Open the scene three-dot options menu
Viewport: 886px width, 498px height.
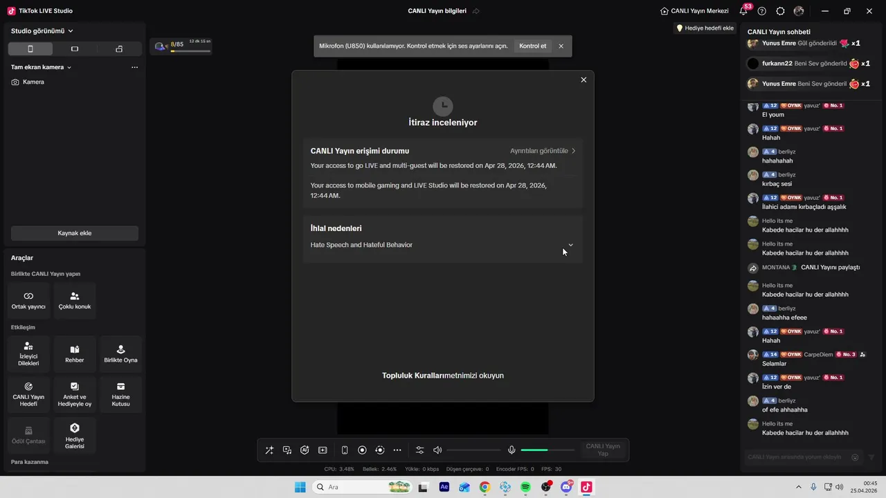134,67
